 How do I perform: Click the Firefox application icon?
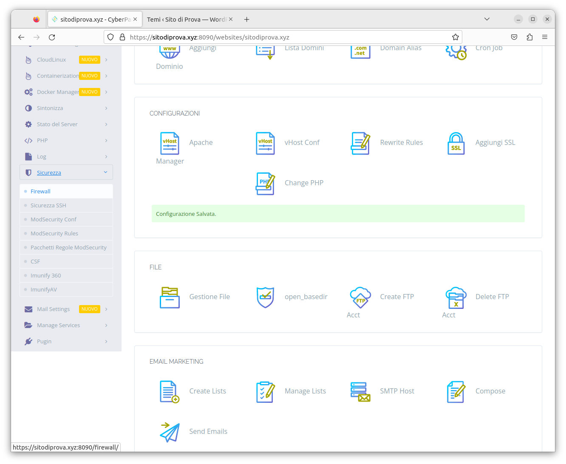click(37, 20)
